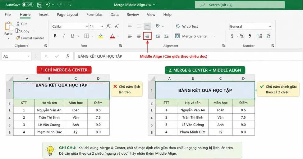This screenshot has width=303, height=159.
Task: Click the Cut scissors button
Action: click(21, 24)
